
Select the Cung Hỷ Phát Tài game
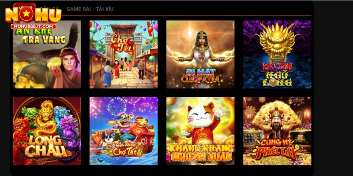click(x=277, y=131)
